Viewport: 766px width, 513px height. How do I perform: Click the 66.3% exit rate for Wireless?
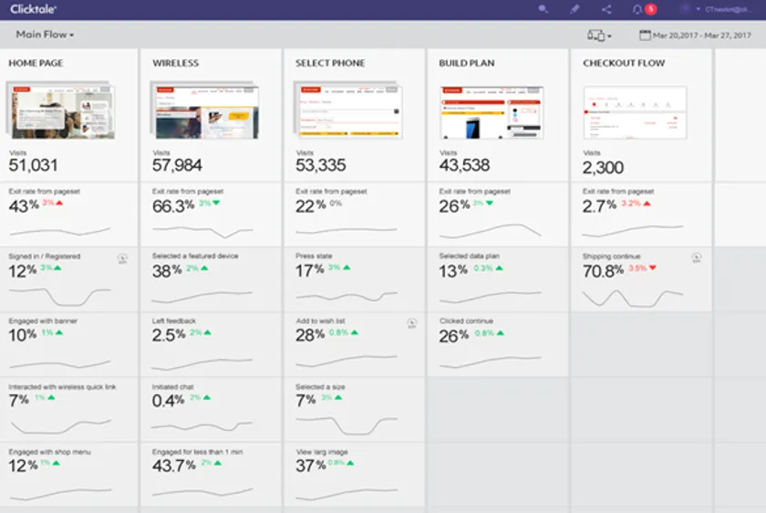click(173, 206)
